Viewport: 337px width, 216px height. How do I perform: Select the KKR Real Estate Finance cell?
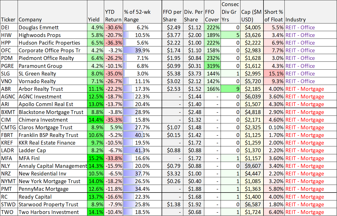click(x=52, y=143)
